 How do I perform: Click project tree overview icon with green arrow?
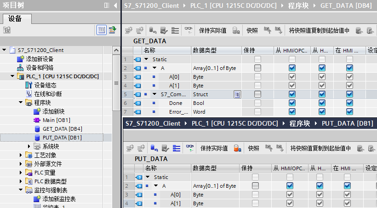pyautogui.click(x=112, y=30)
